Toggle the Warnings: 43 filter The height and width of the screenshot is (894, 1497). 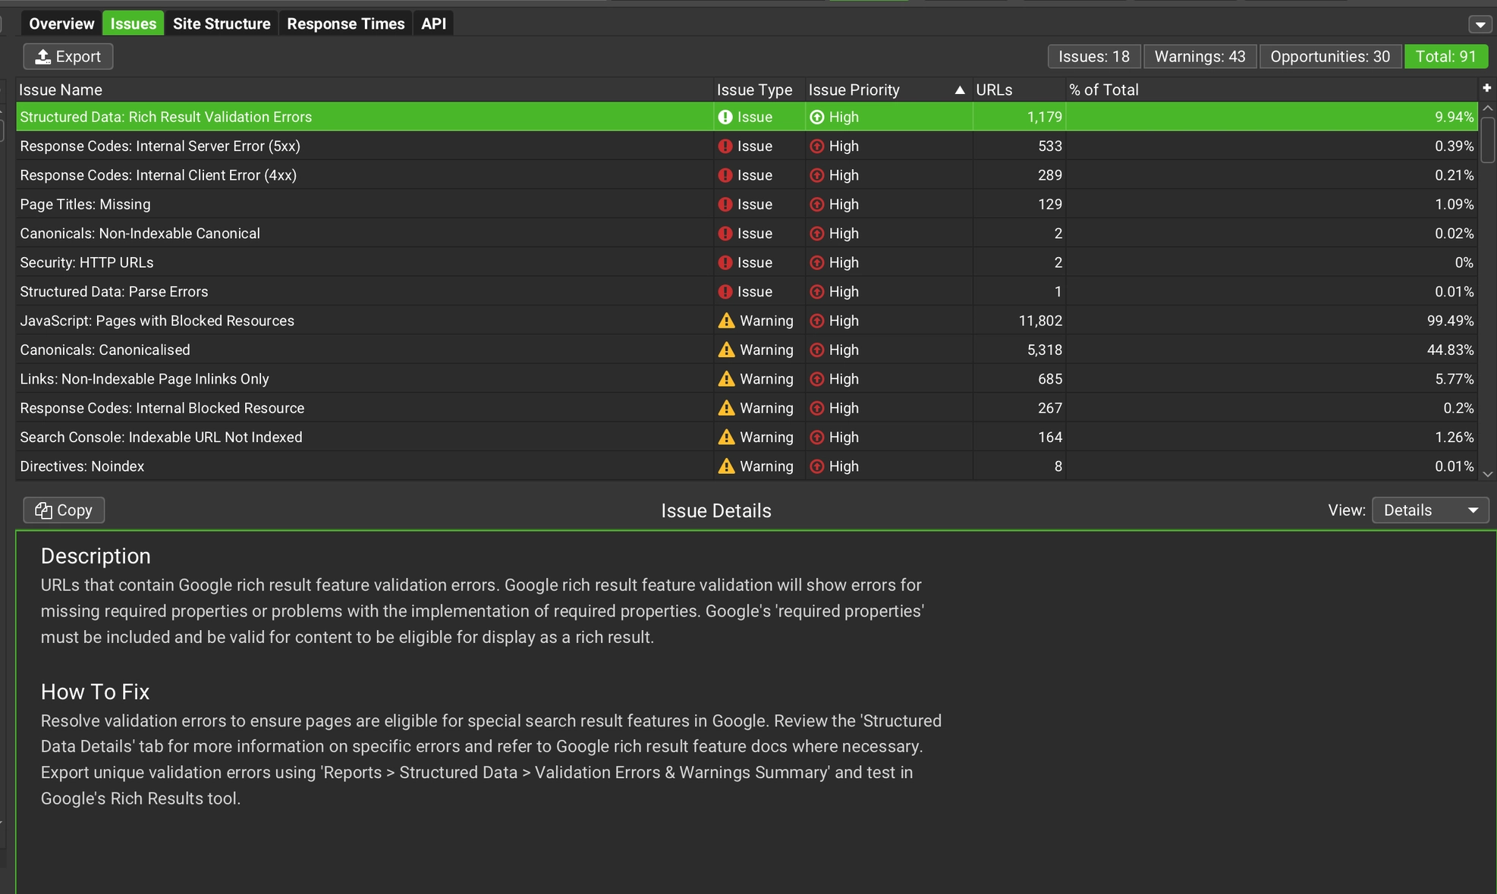tap(1200, 56)
